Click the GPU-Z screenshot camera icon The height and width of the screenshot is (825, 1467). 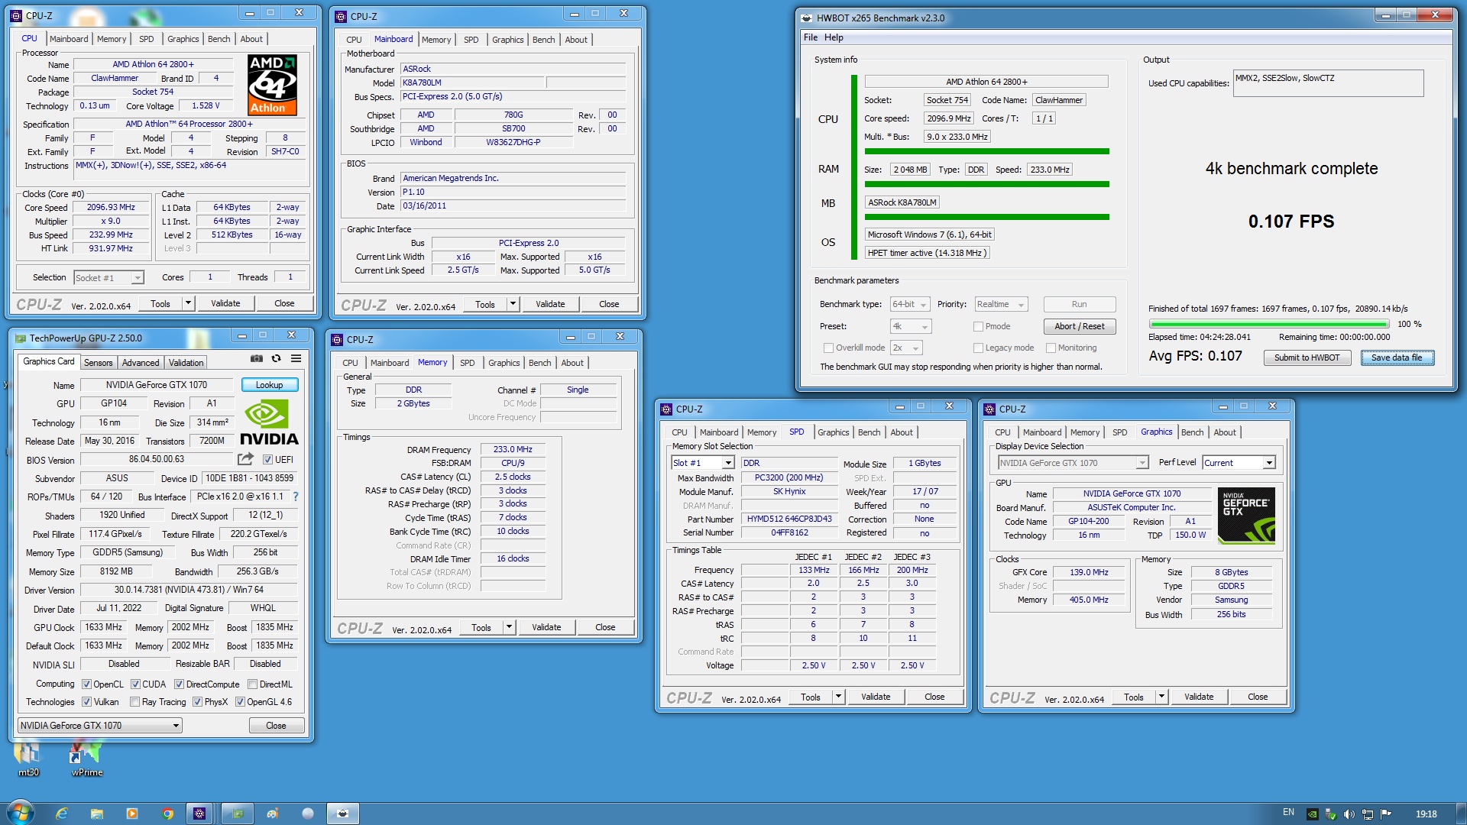[x=257, y=358]
